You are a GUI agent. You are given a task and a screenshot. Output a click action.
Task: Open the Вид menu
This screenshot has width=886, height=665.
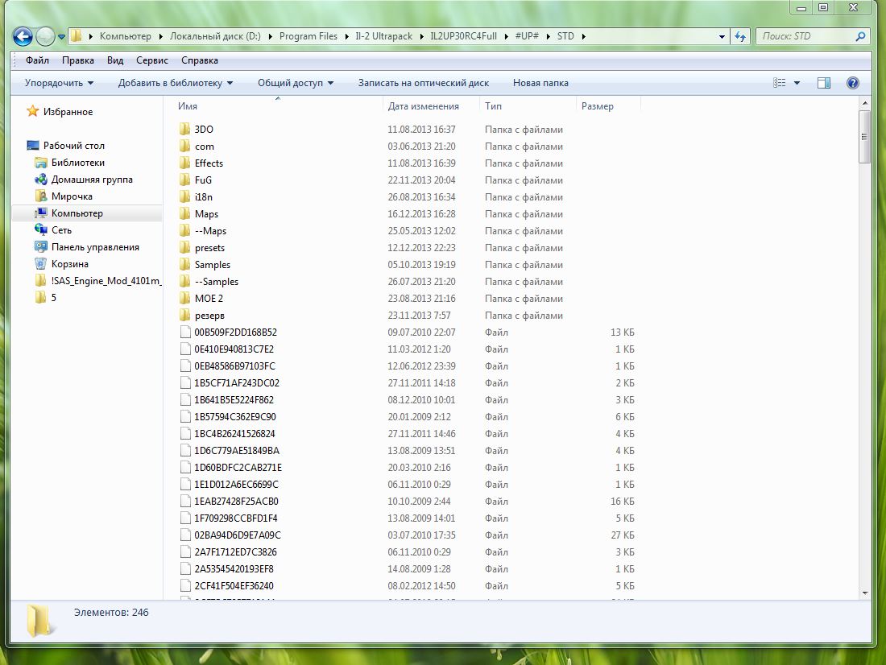pos(115,60)
